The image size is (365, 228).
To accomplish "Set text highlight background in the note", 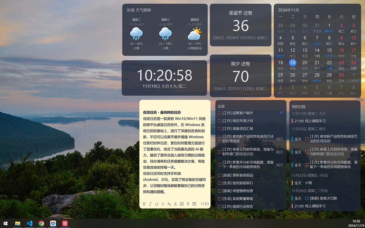I will click(182, 204).
